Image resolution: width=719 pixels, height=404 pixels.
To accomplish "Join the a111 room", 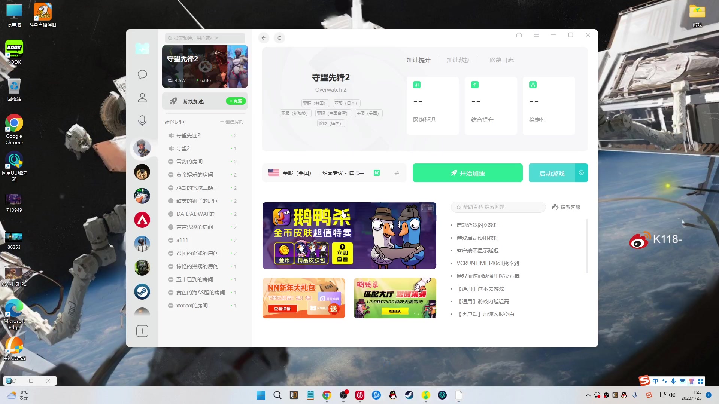I will pyautogui.click(x=205, y=240).
